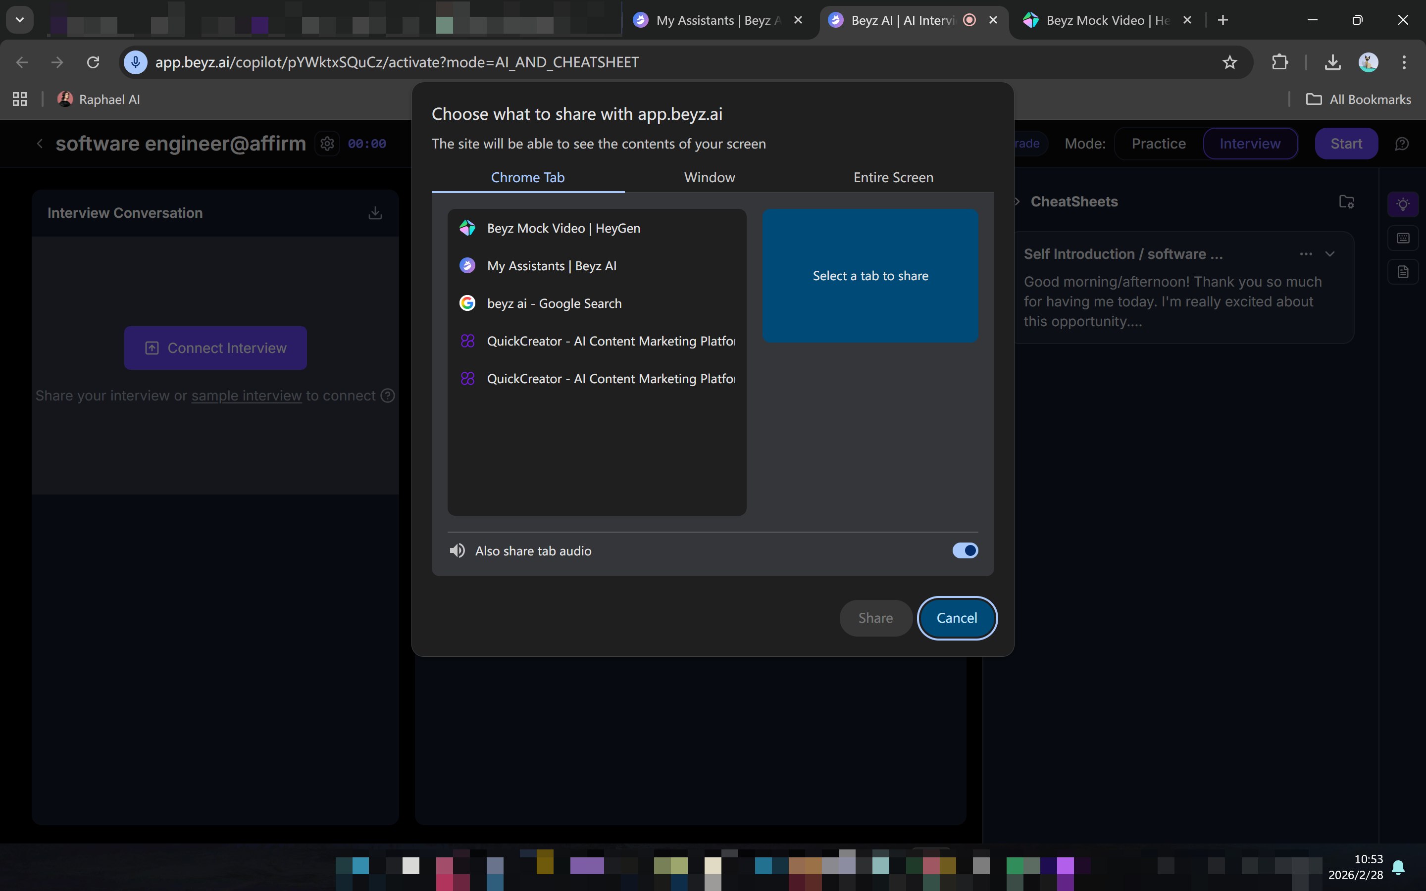
Task: Click the microphone icon in address bar
Action: 136,62
